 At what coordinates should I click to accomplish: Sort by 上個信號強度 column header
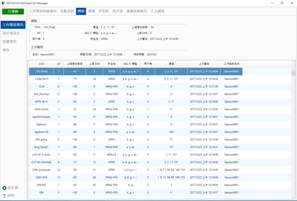(74, 64)
